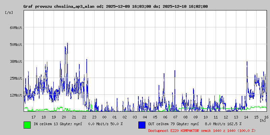The image size is (270, 135).
Task: Click the [/s] unit label
Action: 9,12
